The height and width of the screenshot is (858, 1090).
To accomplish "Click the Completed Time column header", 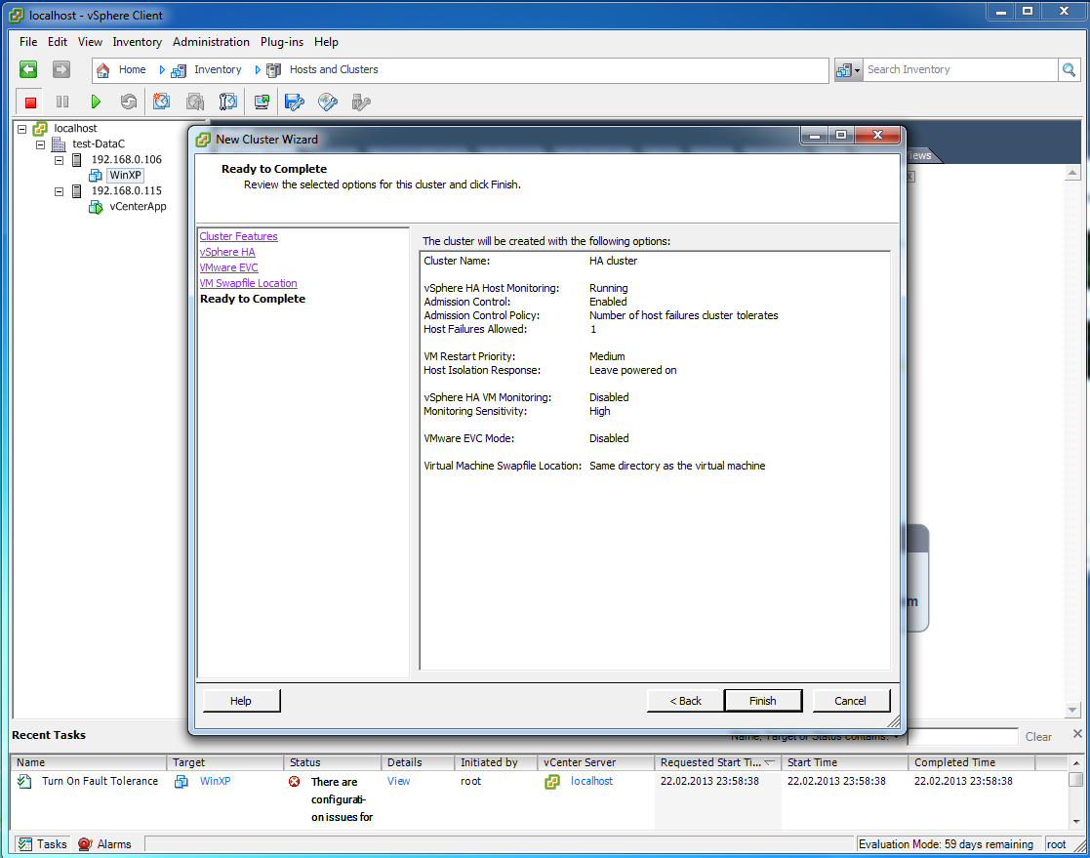I will [x=971, y=762].
